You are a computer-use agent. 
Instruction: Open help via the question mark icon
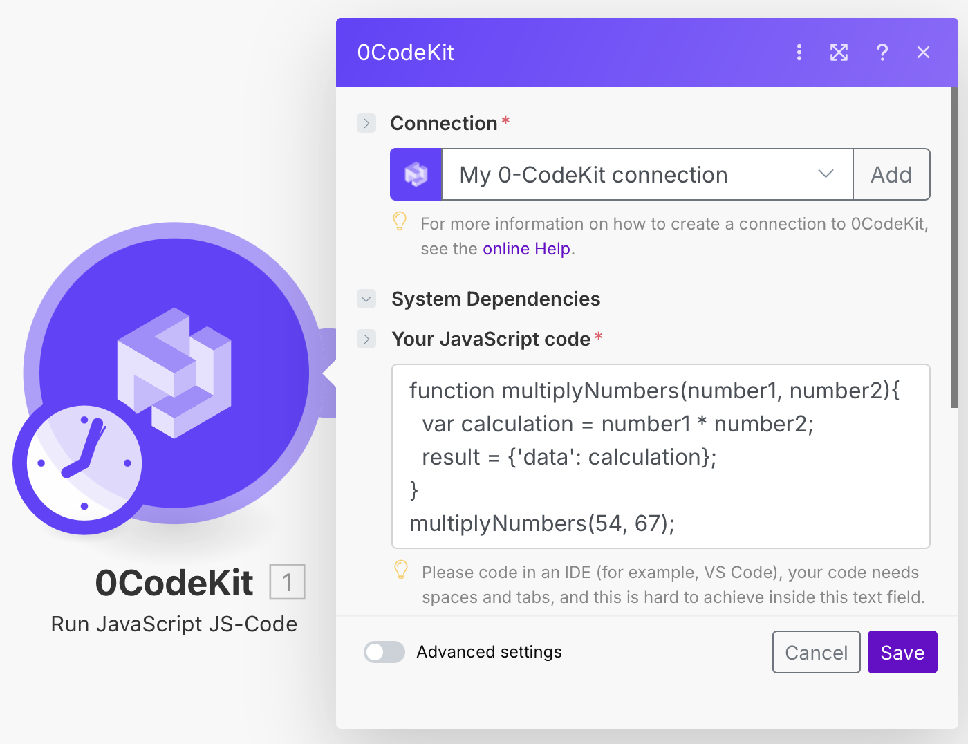tap(882, 53)
